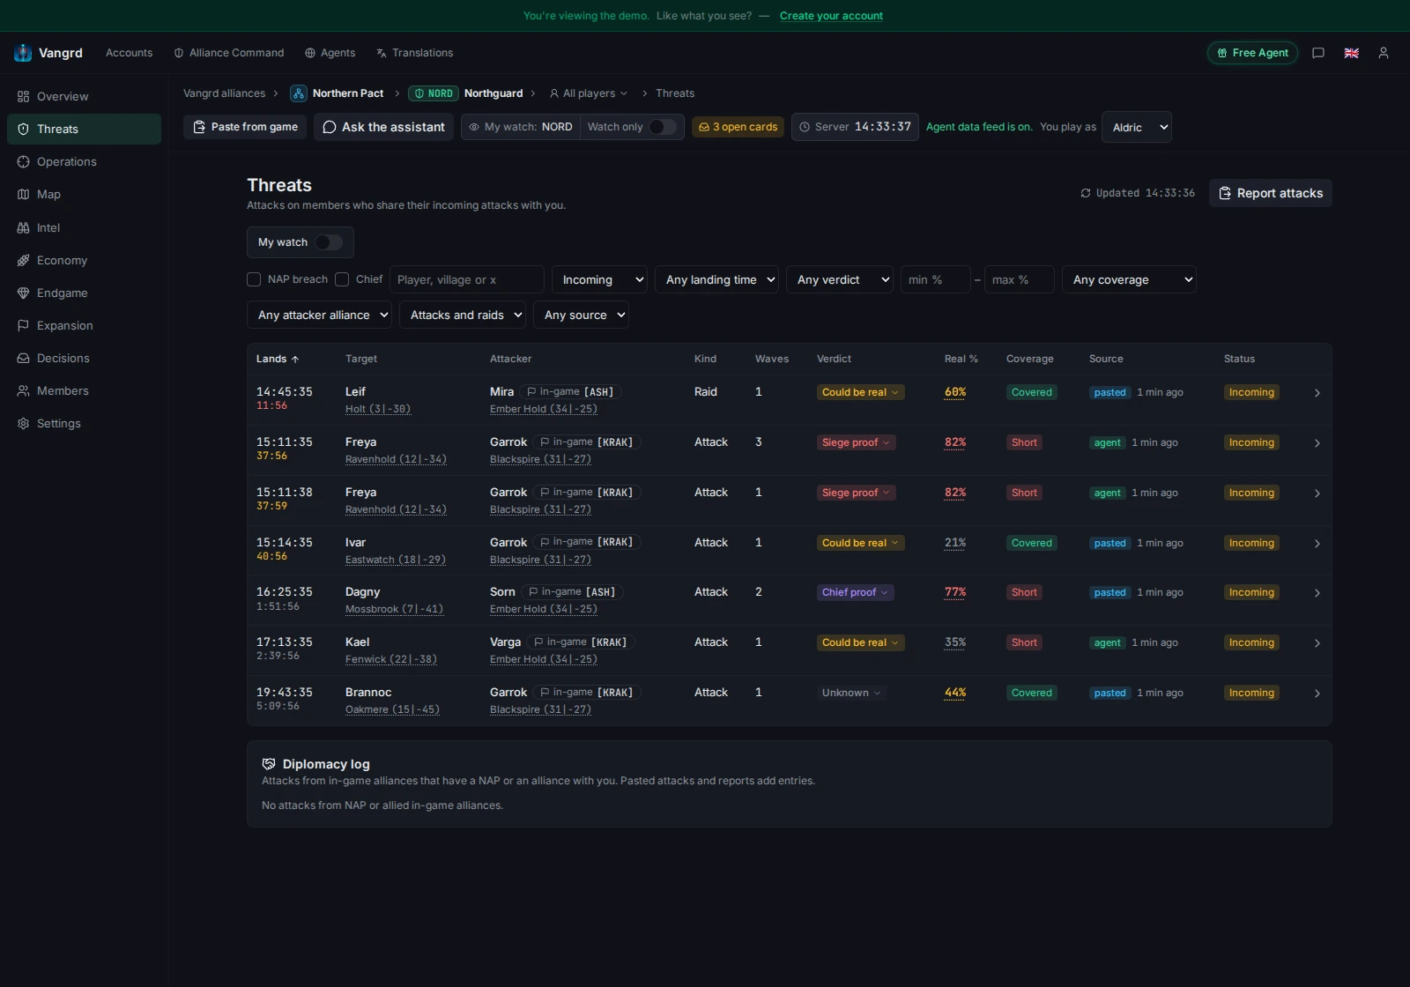The width and height of the screenshot is (1410, 987).
Task: Open Operations in the sidebar
Action: pyautogui.click(x=84, y=161)
